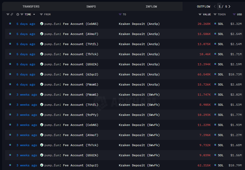Click the 62.315K value in last row

pos(204,165)
